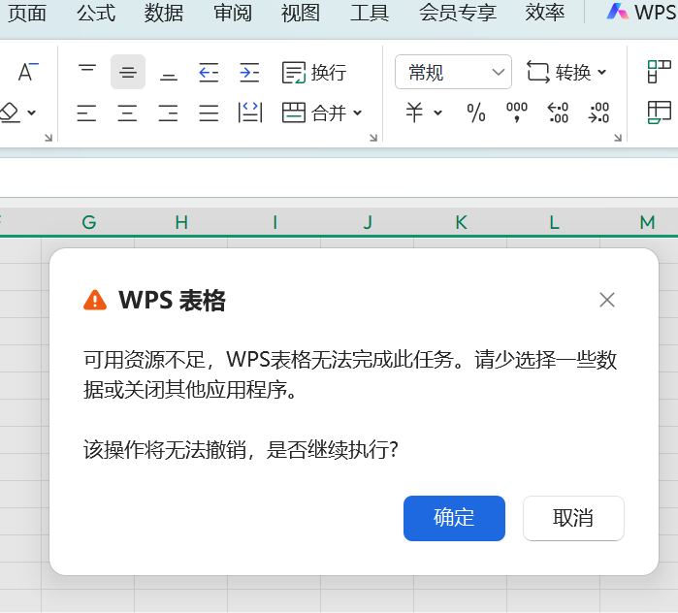Expand the eraser clear options arrow
The height and width of the screenshot is (613, 678).
click(x=32, y=113)
